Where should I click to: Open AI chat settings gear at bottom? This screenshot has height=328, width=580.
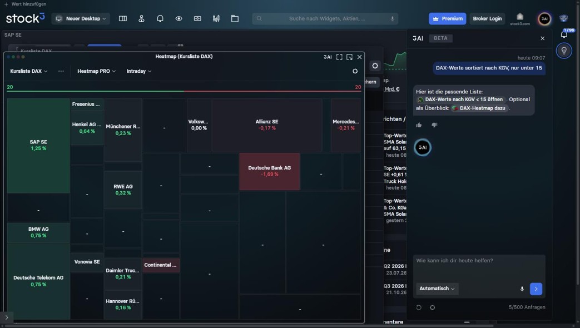(x=433, y=307)
